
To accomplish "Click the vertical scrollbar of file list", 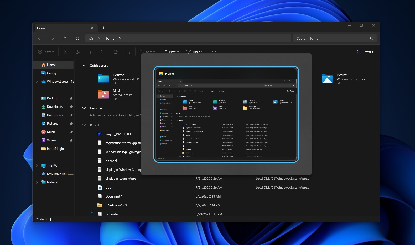I will (378, 115).
